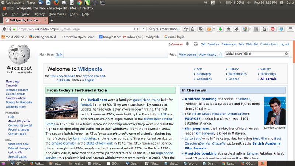Add page to watchlist star icon
The width and height of the screenshot is (295, 166).
click(221, 54)
